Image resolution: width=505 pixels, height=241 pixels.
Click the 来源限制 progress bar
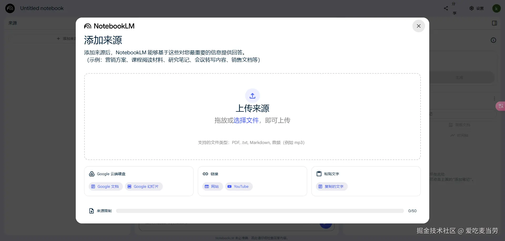coord(260,211)
